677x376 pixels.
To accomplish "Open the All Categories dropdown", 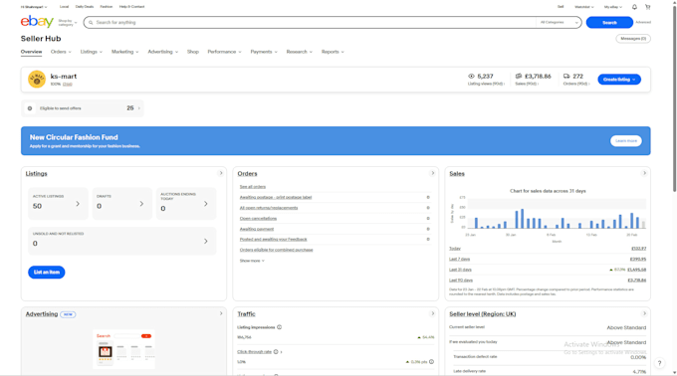I will (559, 23).
